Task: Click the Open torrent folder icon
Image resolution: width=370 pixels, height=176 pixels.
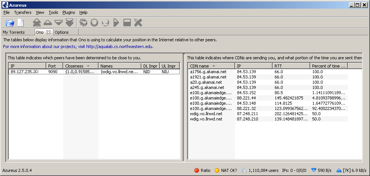Action: pos(10,23)
